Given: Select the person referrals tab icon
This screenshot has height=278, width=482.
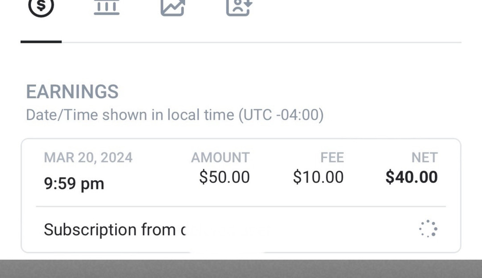Looking at the screenshot, I should [238, 6].
